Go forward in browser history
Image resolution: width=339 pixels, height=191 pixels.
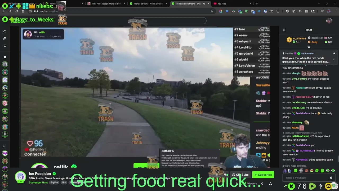coord(10,11)
